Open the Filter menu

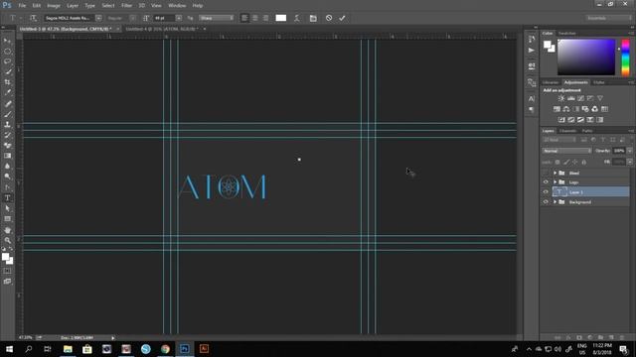tap(126, 6)
